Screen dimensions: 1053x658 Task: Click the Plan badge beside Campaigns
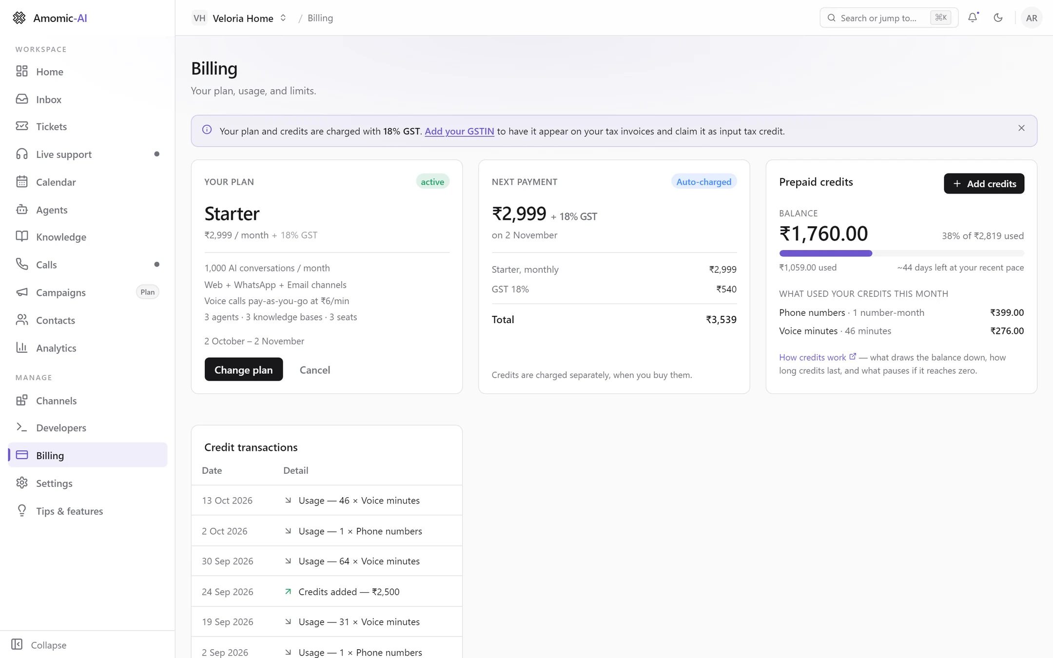coord(147,292)
